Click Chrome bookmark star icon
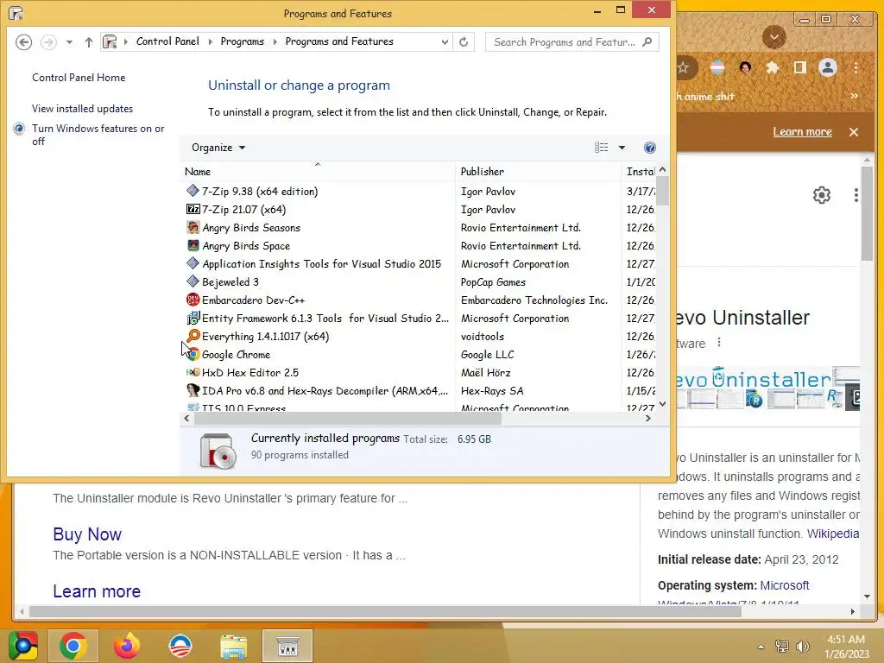Viewport: 884px width, 663px height. [683, 67]
